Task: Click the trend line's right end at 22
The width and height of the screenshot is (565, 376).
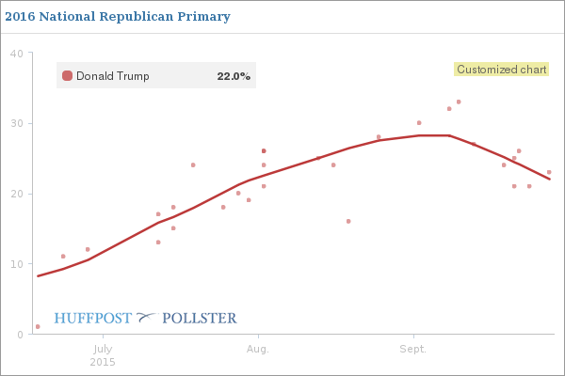Action: 550,179
